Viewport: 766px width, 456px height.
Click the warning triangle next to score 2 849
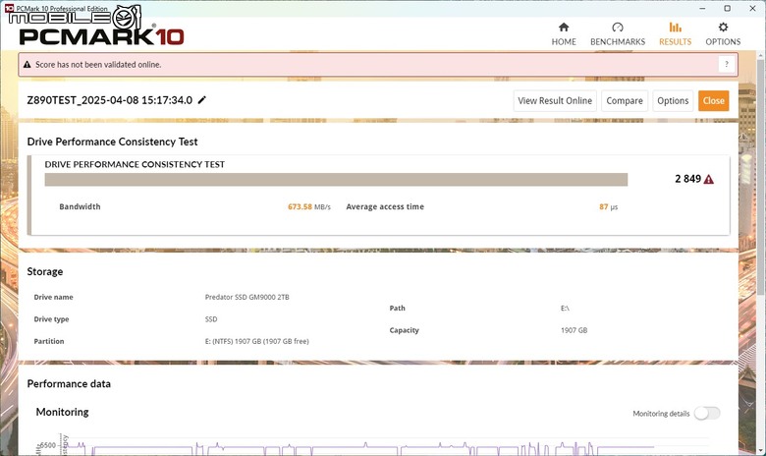(709, 180)
